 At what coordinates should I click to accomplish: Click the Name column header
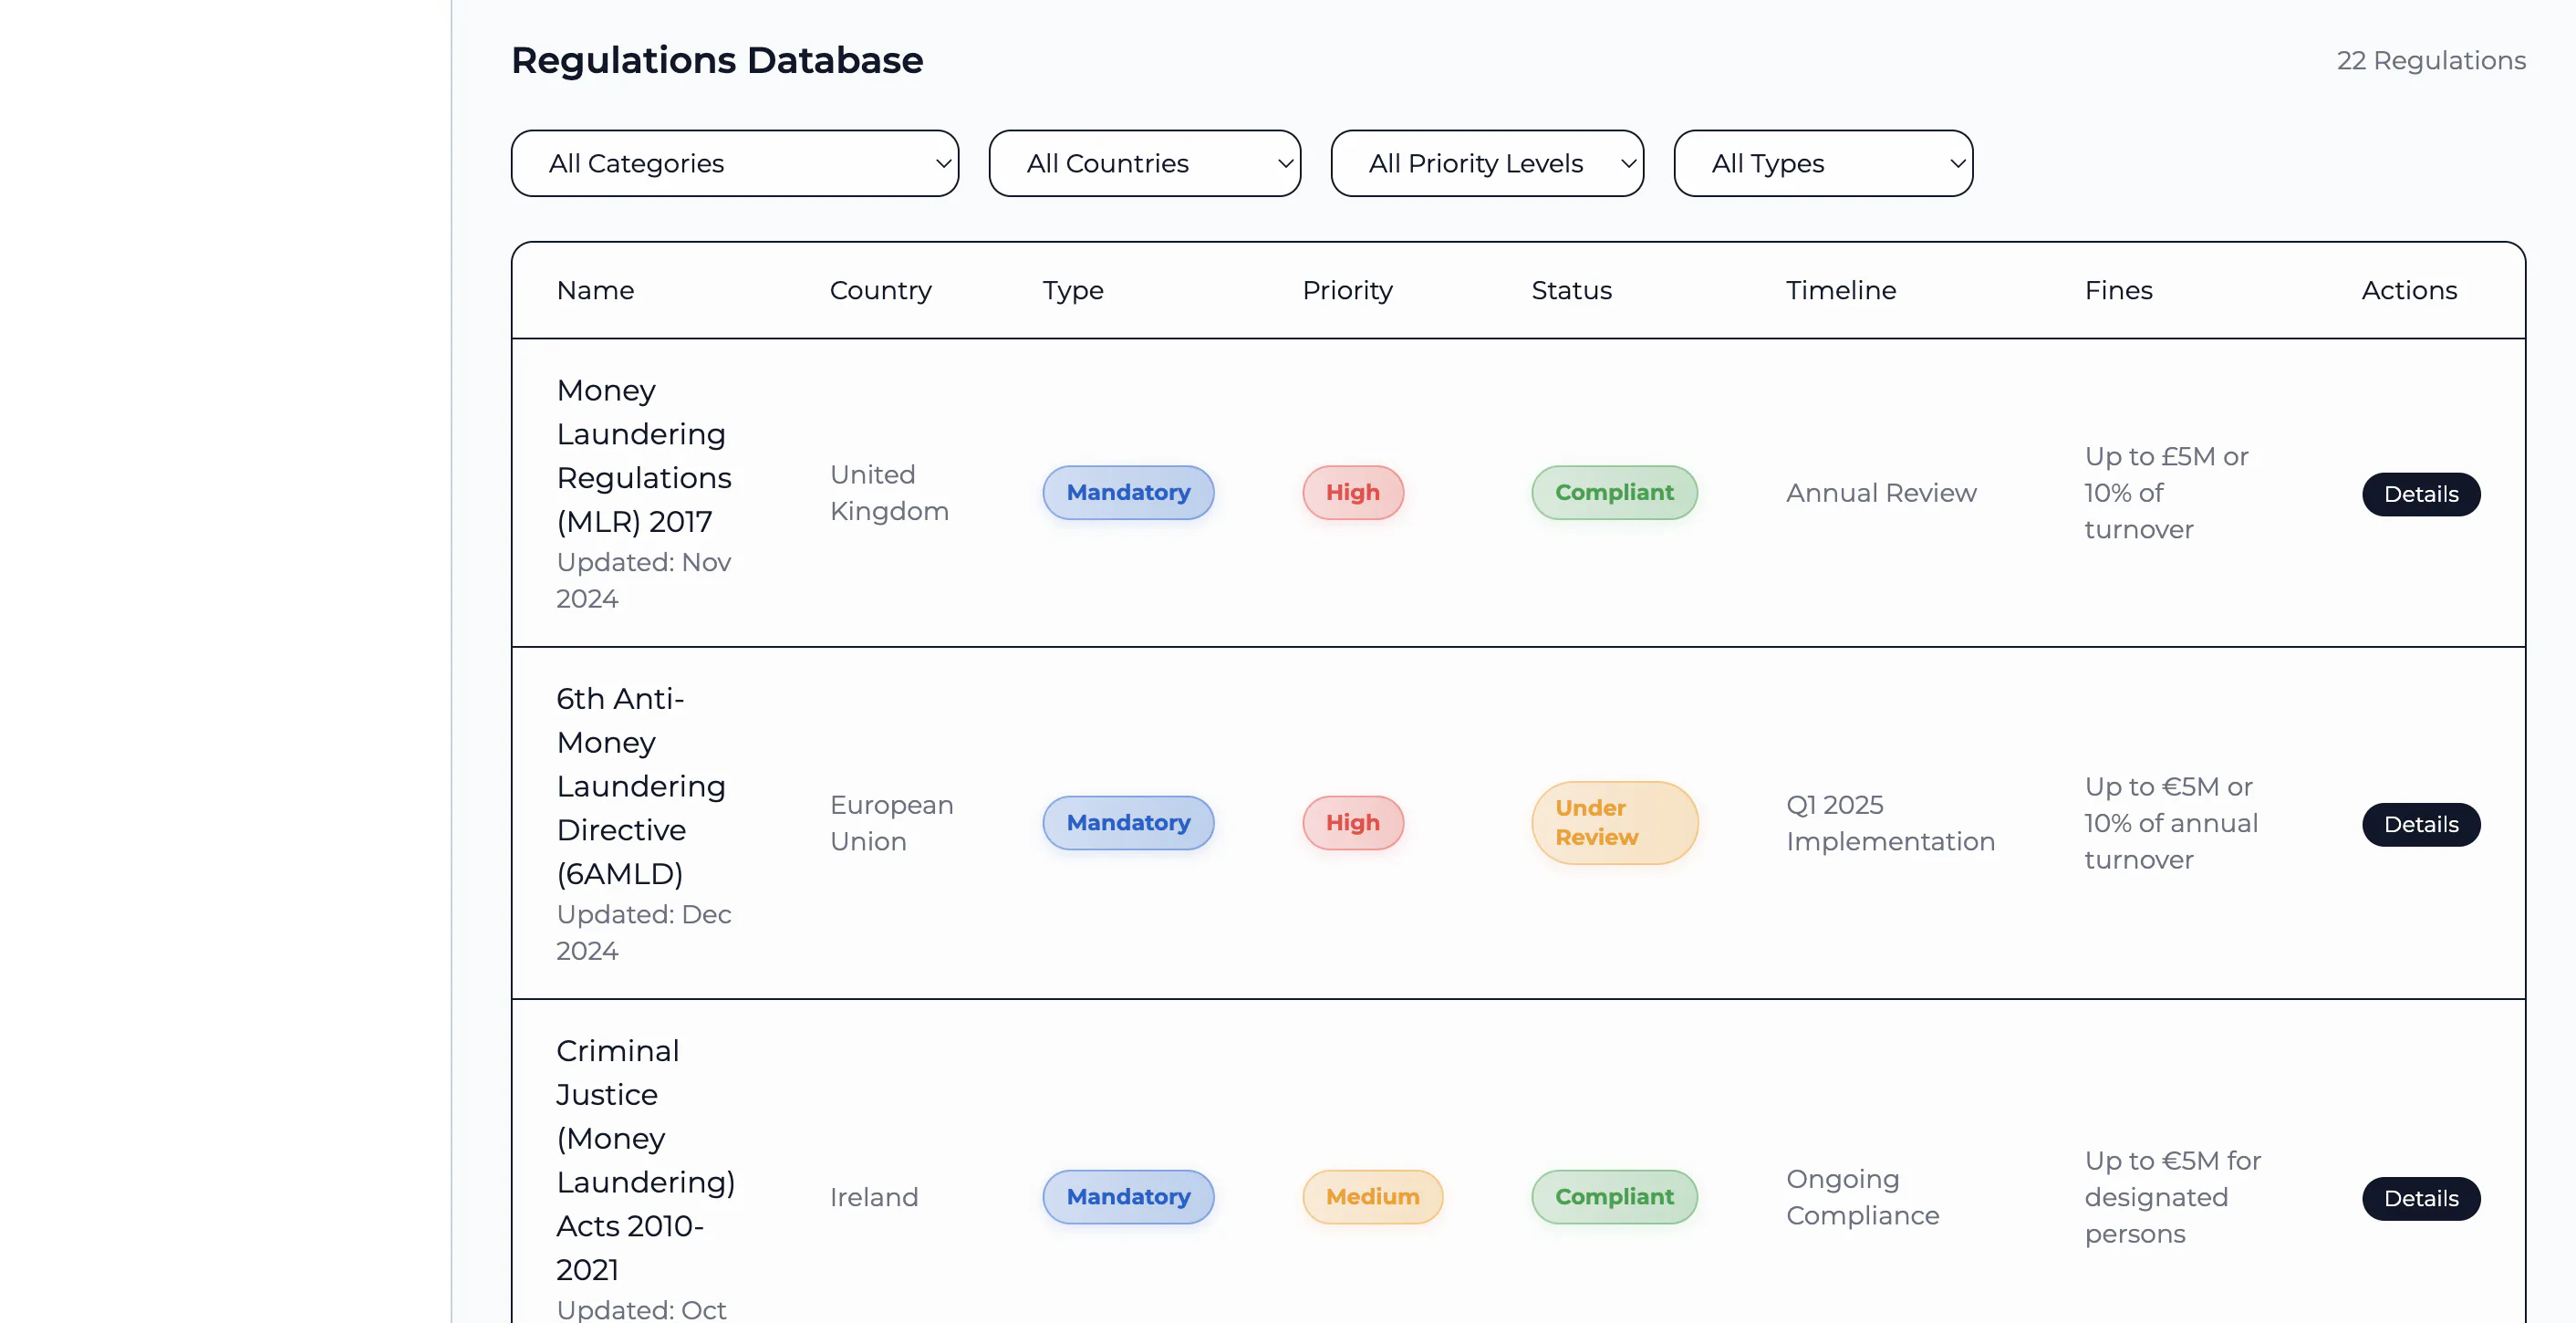click(x=595, y=290)
